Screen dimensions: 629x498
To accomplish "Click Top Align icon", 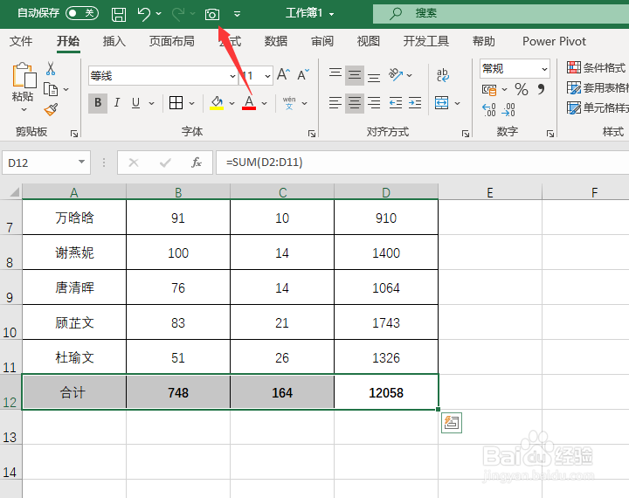I will coord(335,74).
